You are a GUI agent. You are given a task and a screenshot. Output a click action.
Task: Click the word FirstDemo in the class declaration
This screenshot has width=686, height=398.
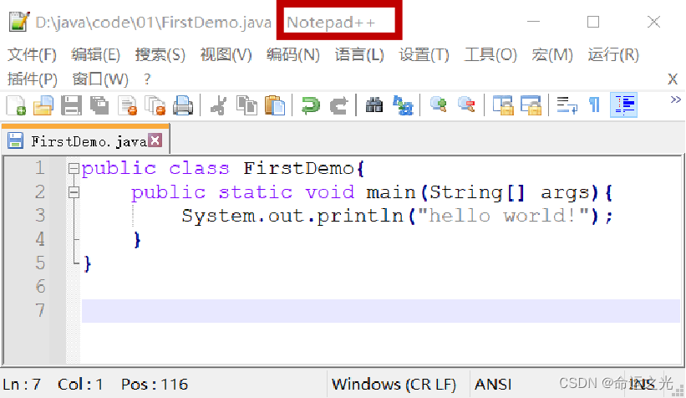pos(299,168)
